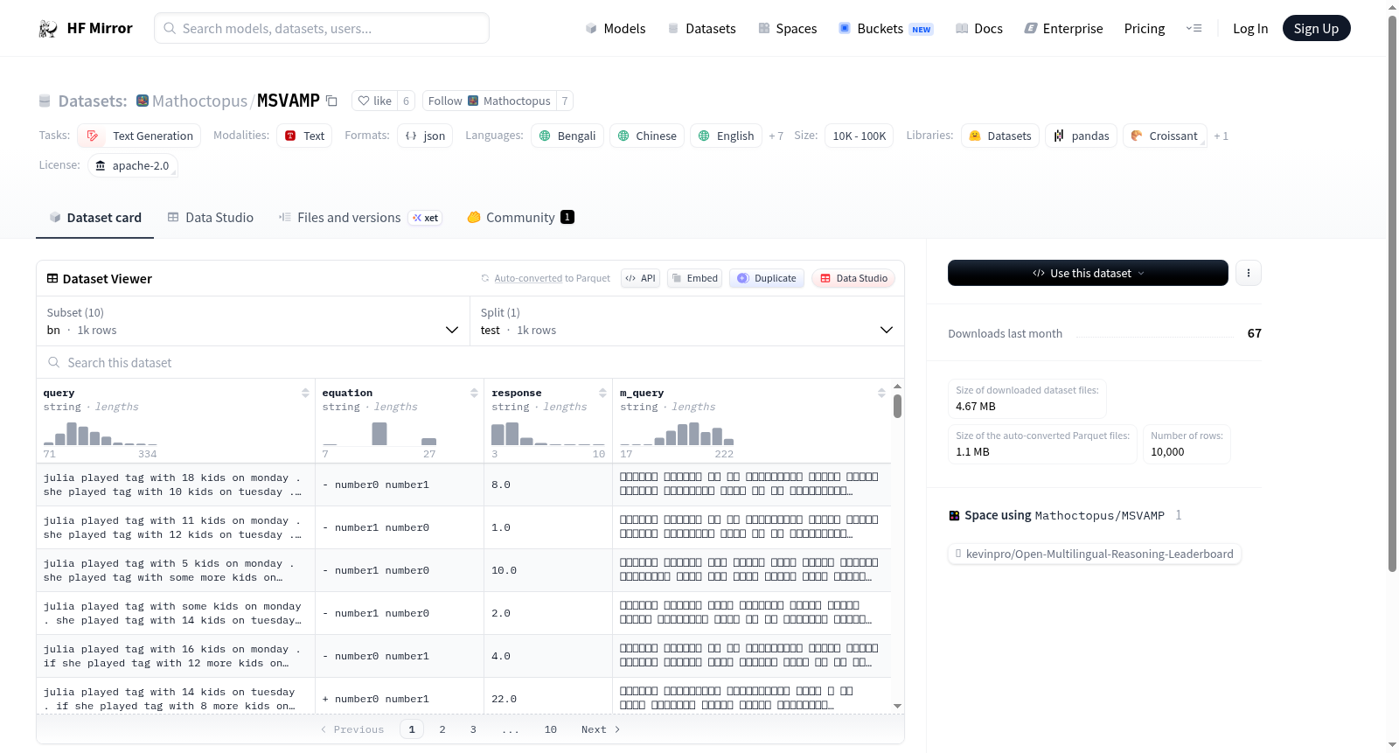This screenshot has width=1399, height=753.
Task: Click the site search input field
Action: coord(322,28)
